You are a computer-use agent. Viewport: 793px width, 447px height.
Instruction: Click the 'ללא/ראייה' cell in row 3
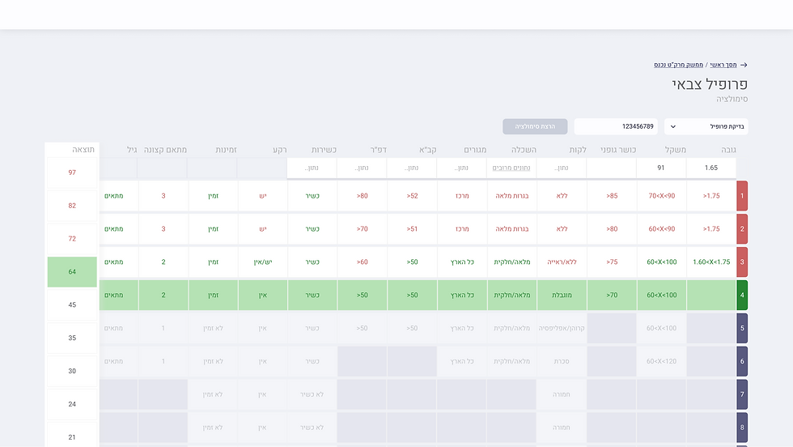click(562, 262)
